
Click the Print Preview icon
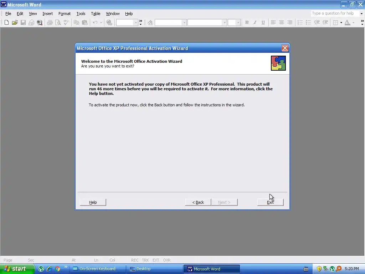point(58,22)
